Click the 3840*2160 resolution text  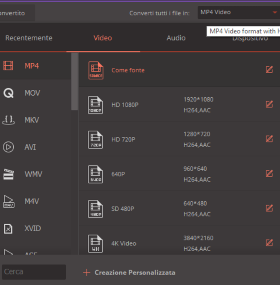198,238
